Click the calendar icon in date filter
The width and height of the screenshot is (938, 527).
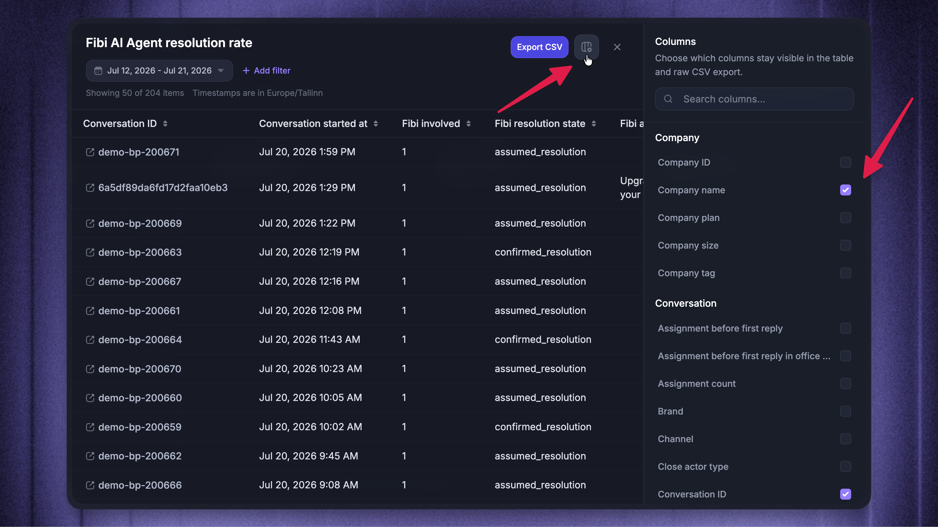point(98,71)
